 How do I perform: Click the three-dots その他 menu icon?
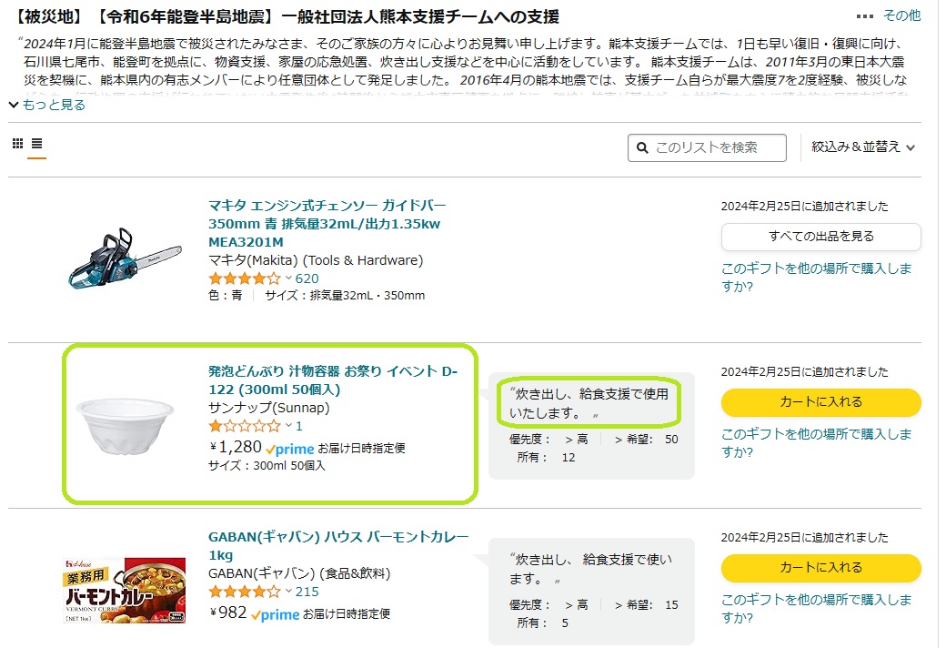[864, 16]
